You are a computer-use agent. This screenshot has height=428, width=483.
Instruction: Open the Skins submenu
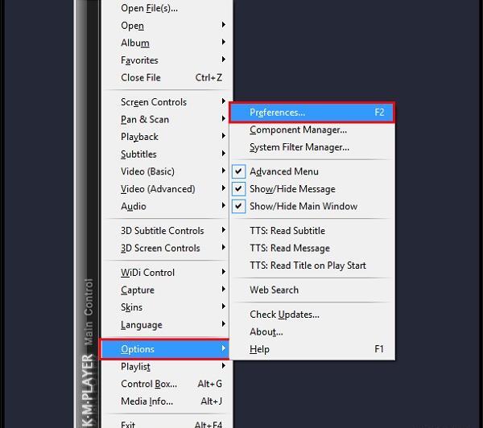tap(167, 307)
